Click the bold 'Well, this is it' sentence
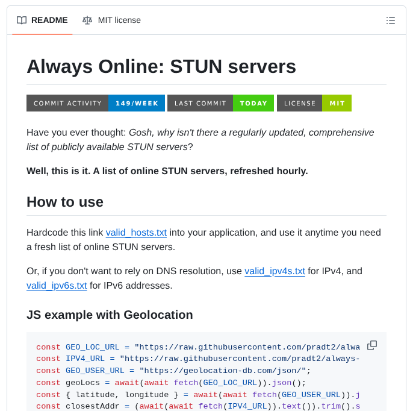This screenshot has width=410, height=411. tap(167, 171)
